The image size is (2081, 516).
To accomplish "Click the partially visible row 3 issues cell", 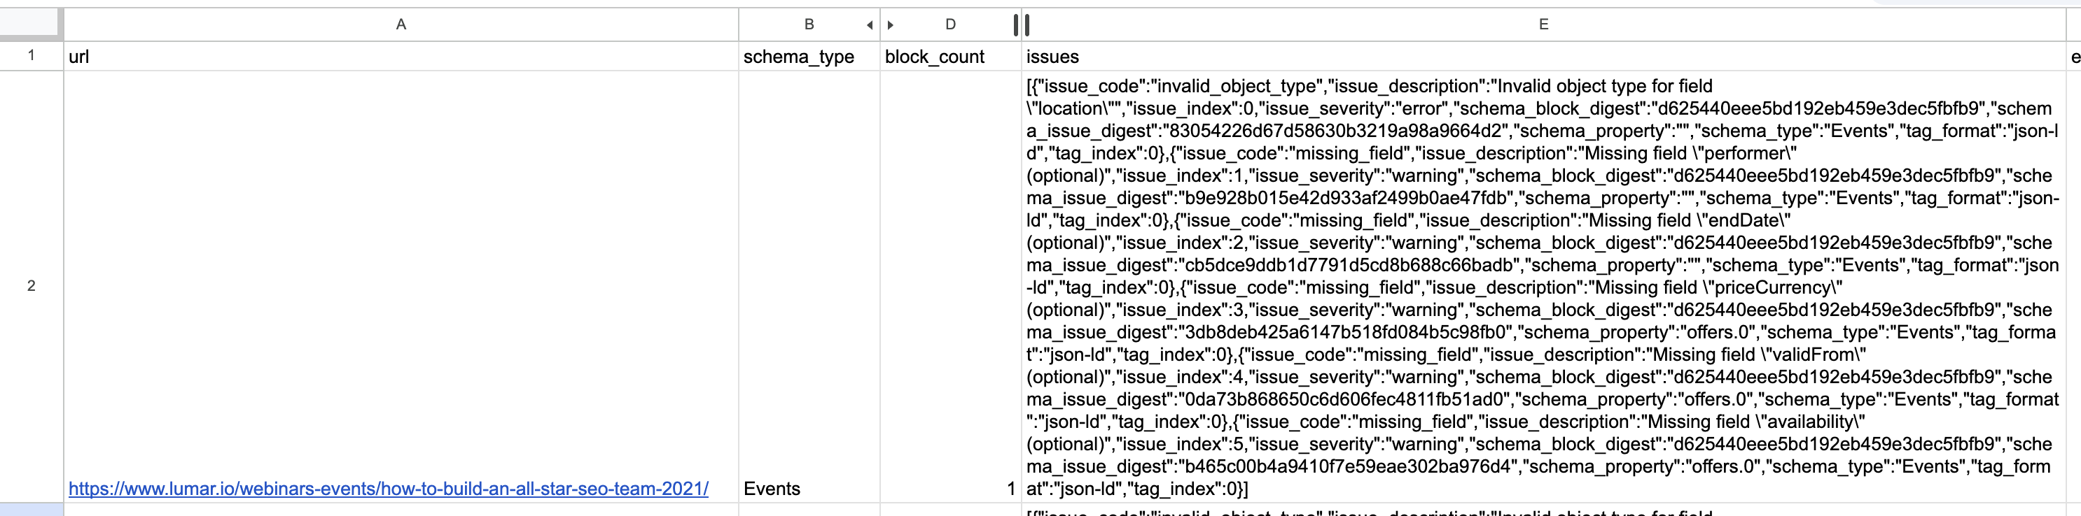I will pos(1544,510).
